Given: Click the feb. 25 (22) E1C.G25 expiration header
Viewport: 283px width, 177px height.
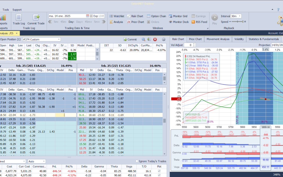Looking at the screenshot, I should (116, 66).
